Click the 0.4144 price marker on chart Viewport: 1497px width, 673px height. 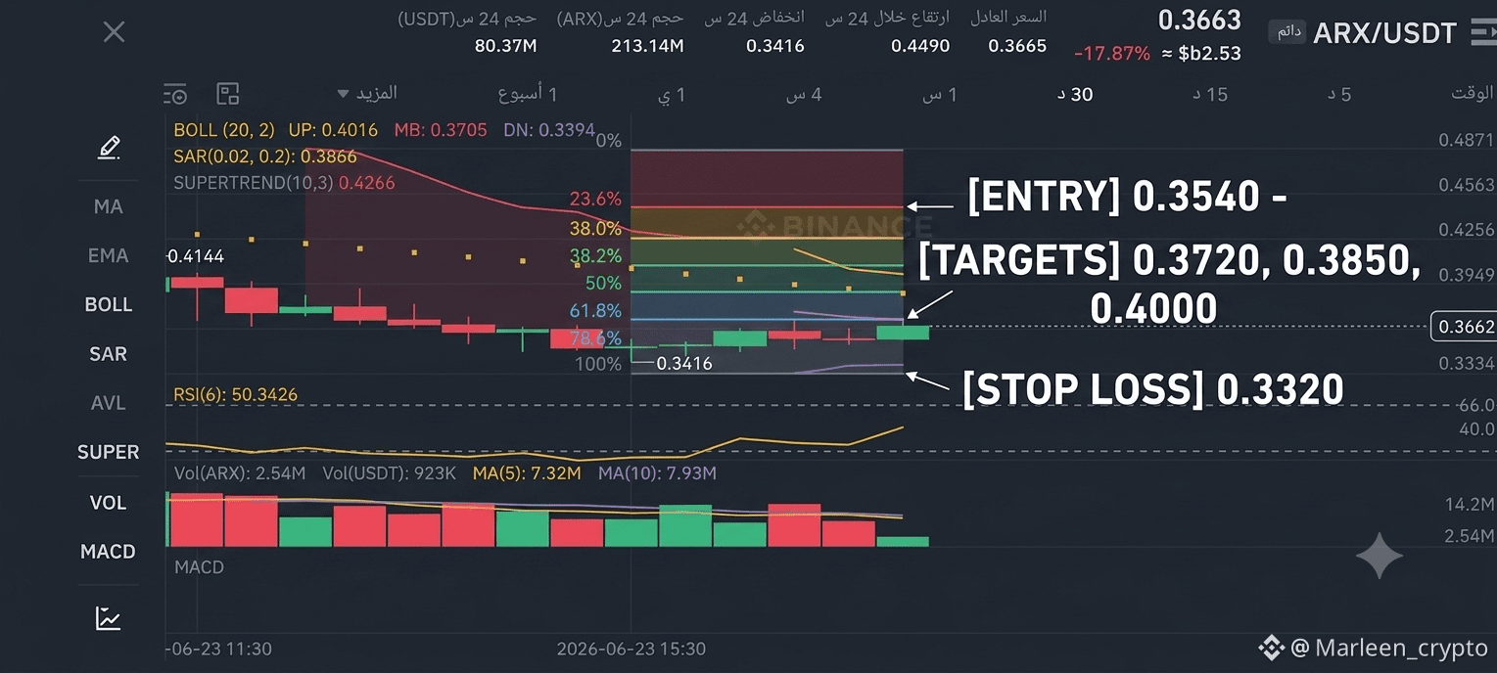click(x=195, y=256)
